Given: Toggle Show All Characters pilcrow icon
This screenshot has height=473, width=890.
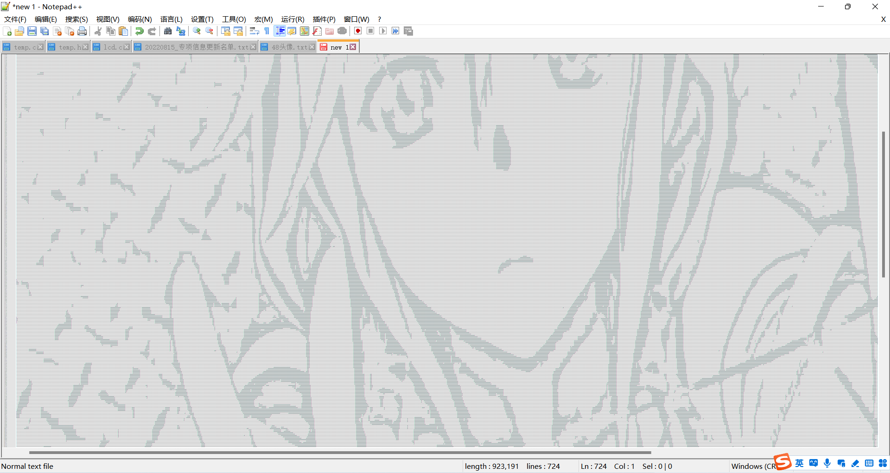Looking at the screenshot, I should tap(267, 31).
